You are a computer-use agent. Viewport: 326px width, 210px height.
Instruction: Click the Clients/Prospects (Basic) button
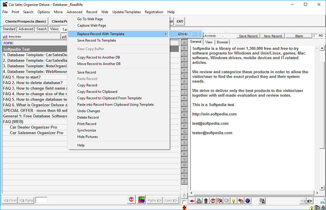click(x=25, y=21)
